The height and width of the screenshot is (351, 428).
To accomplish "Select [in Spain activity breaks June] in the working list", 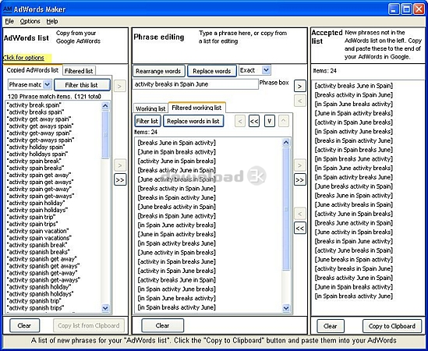I will coord(177,243).
